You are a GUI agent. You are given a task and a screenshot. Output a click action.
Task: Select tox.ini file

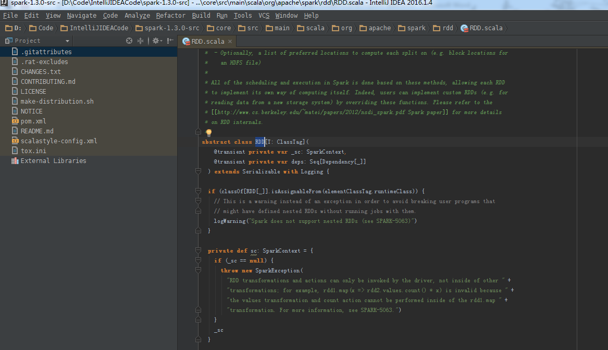[89, 151]
